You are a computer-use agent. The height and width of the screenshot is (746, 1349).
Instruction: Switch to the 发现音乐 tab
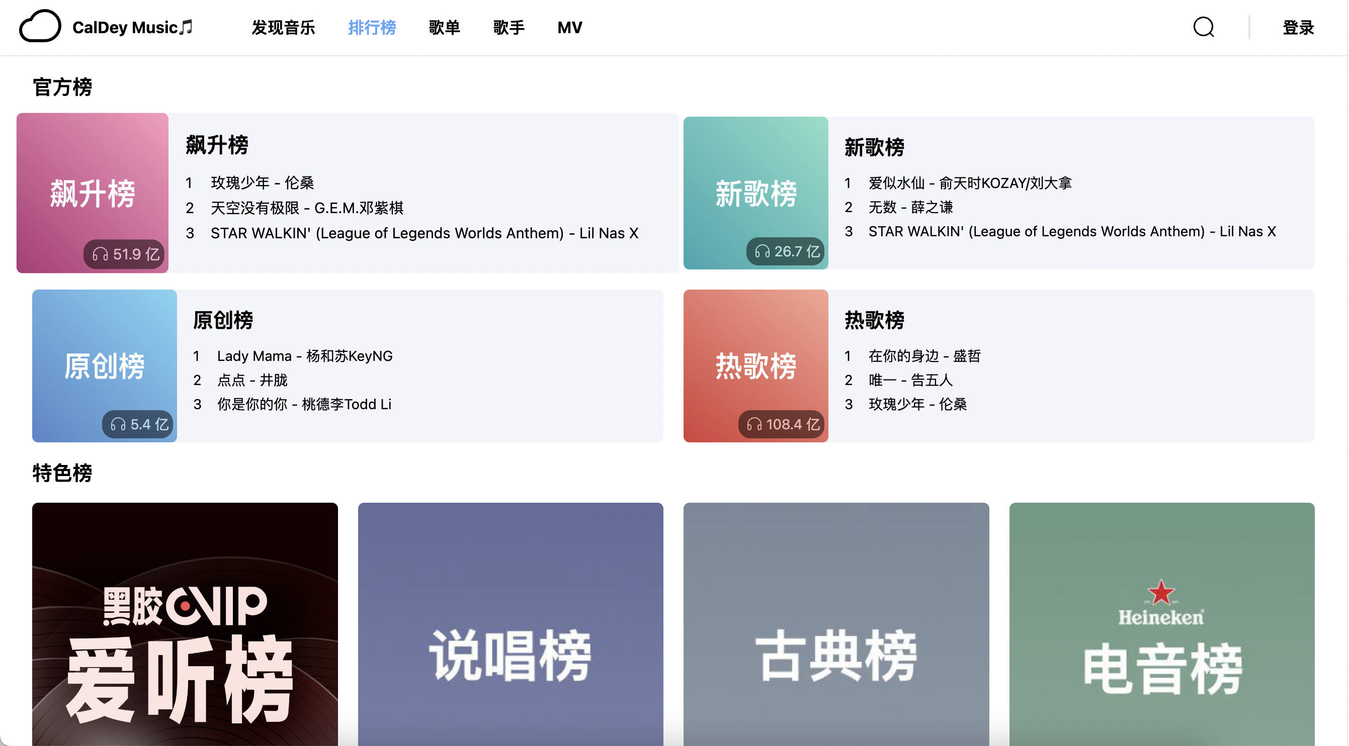coord(283,27)
